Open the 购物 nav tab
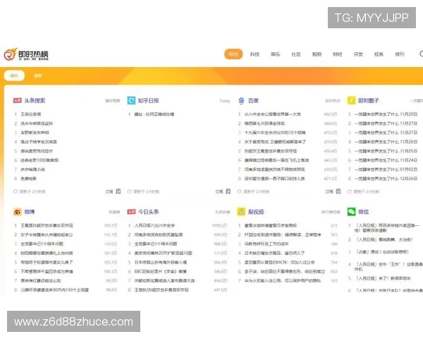 pyautogui.click(x=317, y=54)
